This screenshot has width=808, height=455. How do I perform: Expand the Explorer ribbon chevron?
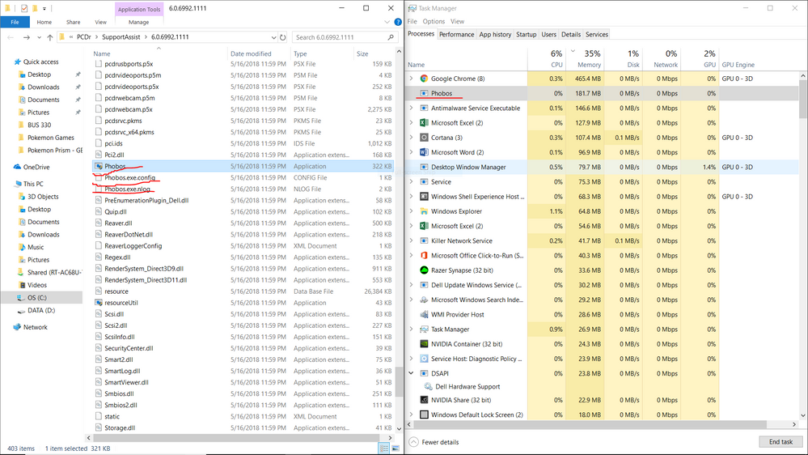(x=387, y=22)
